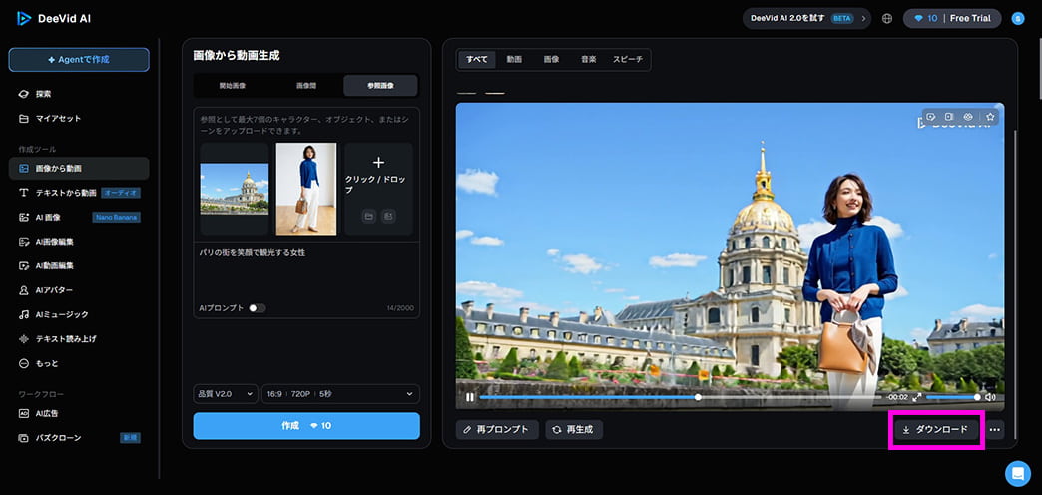
Task: Select the dome building reference thumbnail
Action: click(x=235, y=189)
